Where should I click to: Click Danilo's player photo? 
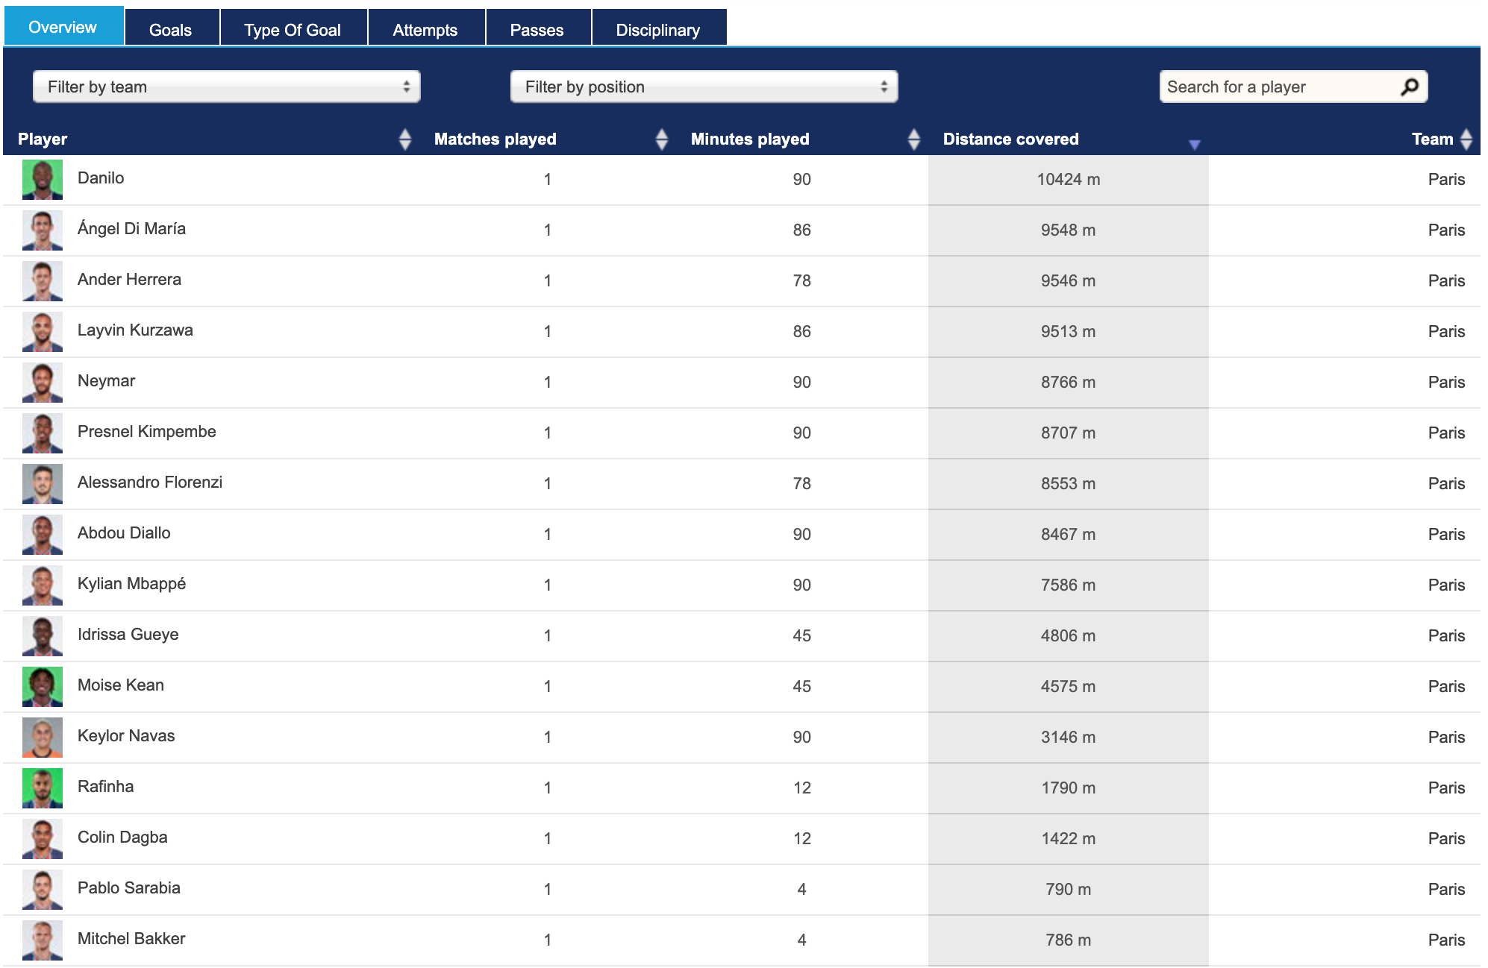43,179
